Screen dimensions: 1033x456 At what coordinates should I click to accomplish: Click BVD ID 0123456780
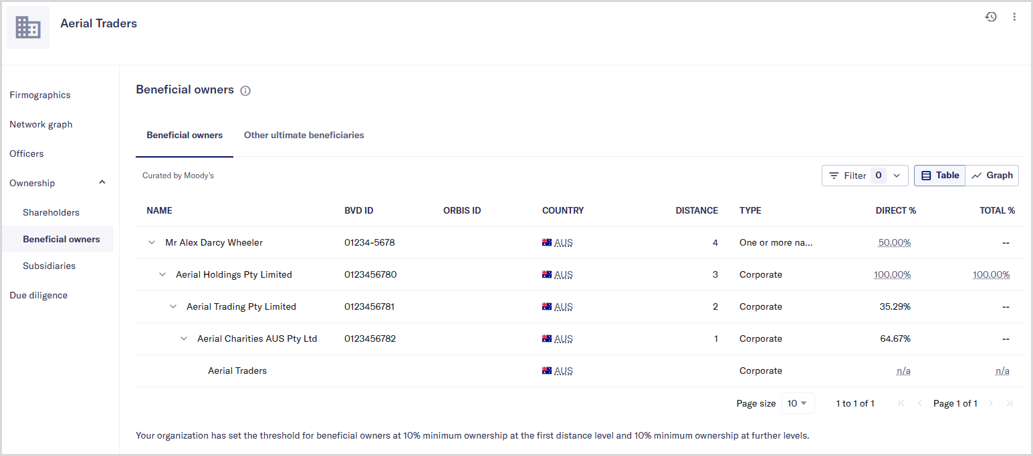coord(370,274)
